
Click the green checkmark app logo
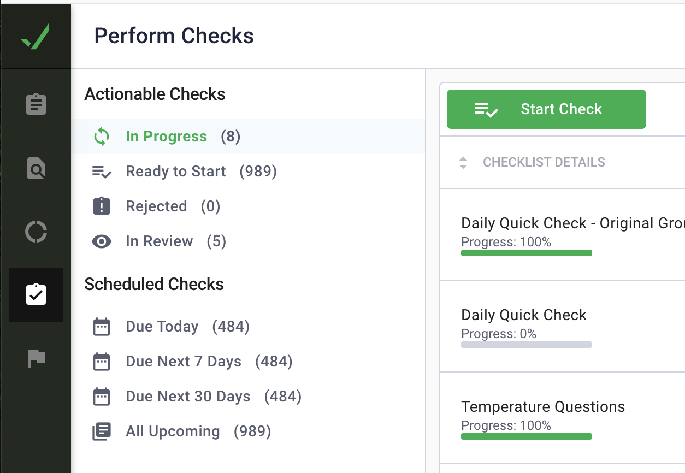coord(36,37)
